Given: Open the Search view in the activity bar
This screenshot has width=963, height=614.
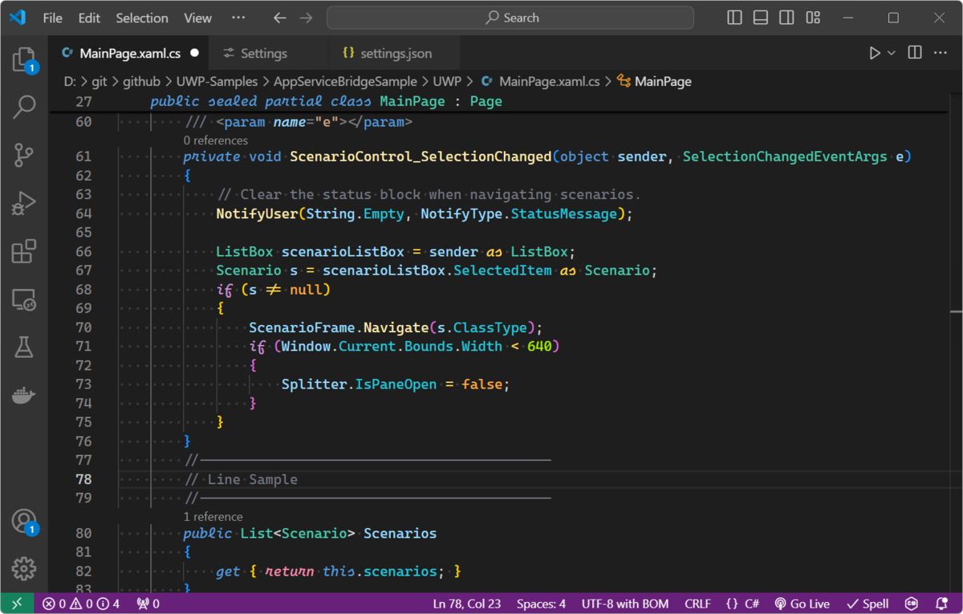Looking at the screenshot, I should [24, 107].
